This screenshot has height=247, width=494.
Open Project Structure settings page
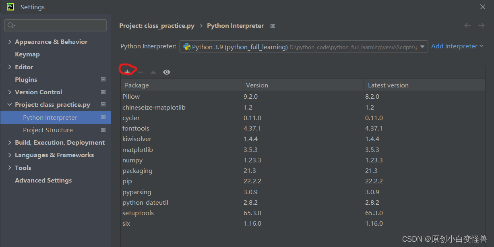coord(48,130)
